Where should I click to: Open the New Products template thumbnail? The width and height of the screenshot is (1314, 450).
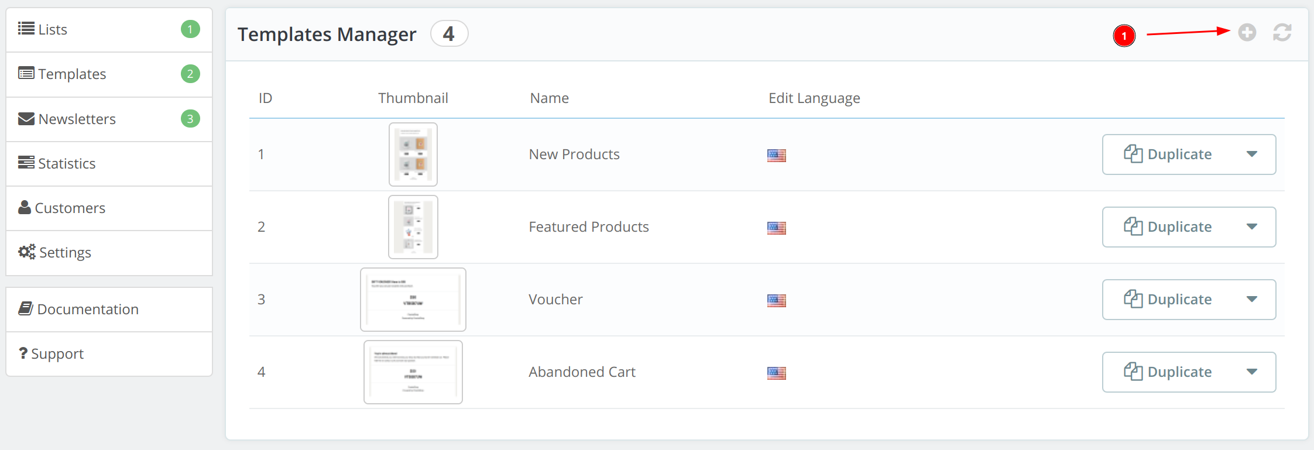[413, 154]
